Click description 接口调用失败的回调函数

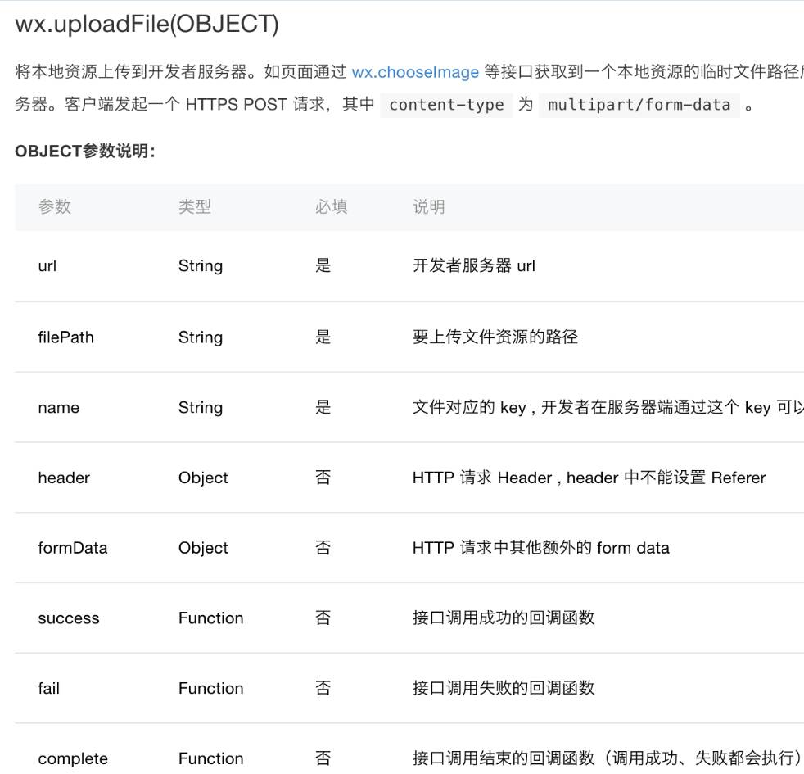pos(504,687)
